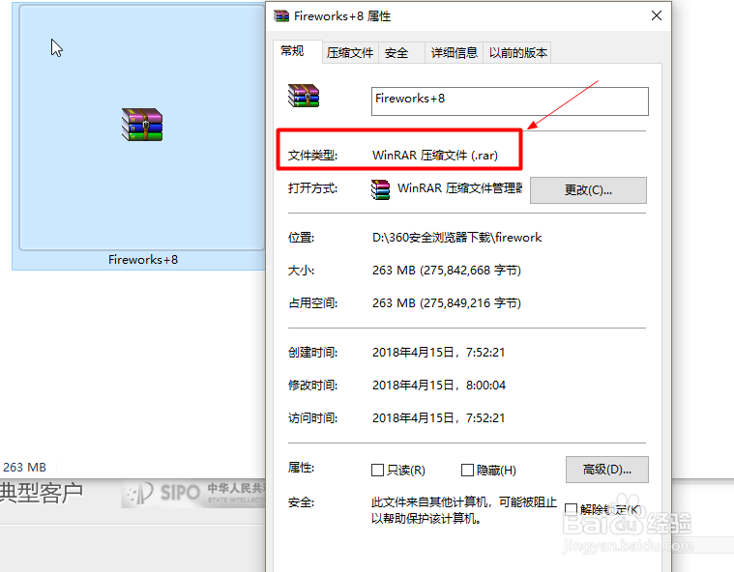Tick the 隐藏(H) hidden checkbox
The width and height of the screenshot is (734, 572).
(467, 470)
